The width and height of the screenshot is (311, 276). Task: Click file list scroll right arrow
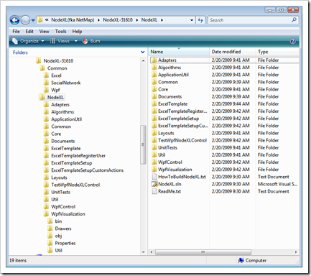click(x=296, y=252)
